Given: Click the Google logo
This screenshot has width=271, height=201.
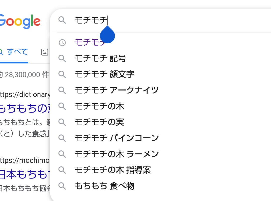Looking at the screenshot, I should [x=20, y=22].
